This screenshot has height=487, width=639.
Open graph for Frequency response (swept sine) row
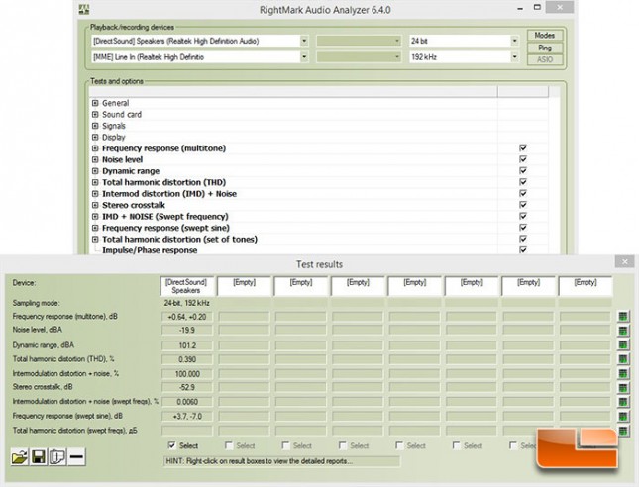pyautogui.click(x=623, y=416)
